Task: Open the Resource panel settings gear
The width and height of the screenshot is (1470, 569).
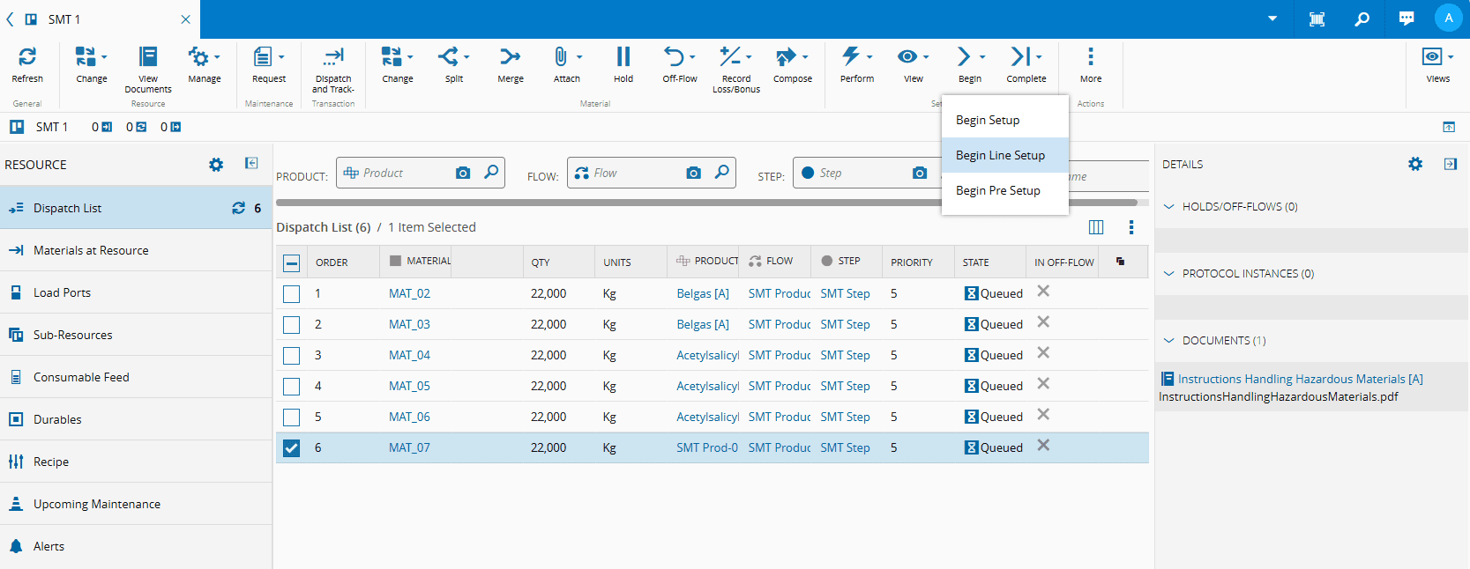Action: pos(216,165)
